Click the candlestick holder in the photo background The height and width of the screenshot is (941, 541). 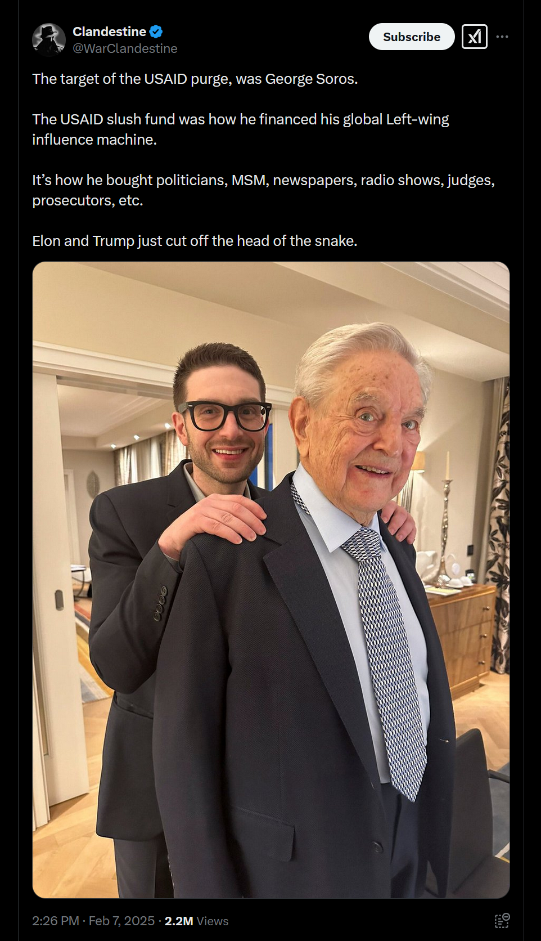447,518
